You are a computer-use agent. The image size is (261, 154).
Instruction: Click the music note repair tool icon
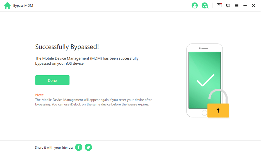point(205,6)
